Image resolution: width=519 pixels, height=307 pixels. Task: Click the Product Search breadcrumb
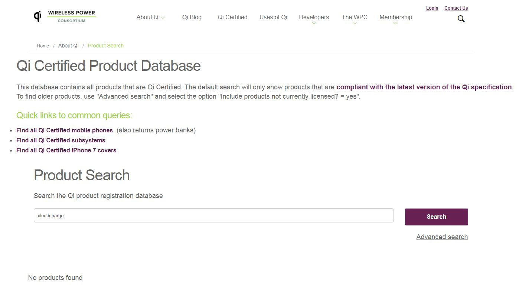coord(106,46)
